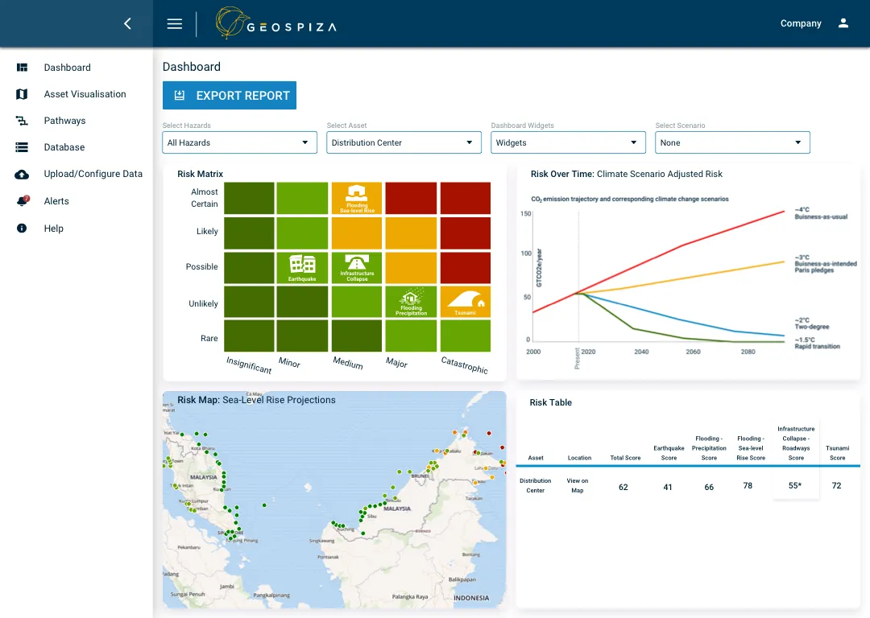Click Infrastructure Collapse score 55*
Image resolution: width=870 pixels, height=618 pixels.
795,485
